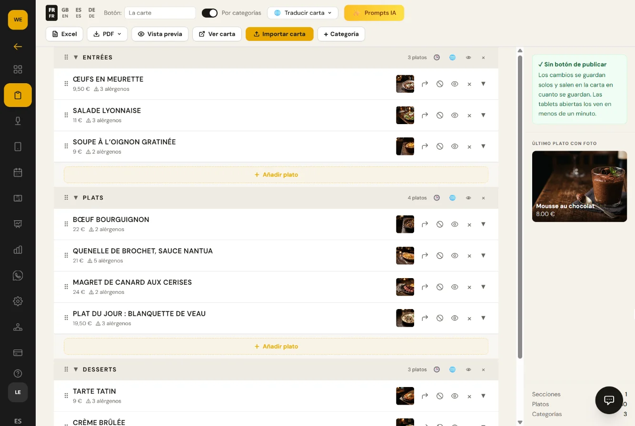Expand details arrow for Magret de Canard
635x426 pixels.
(483, 287)
